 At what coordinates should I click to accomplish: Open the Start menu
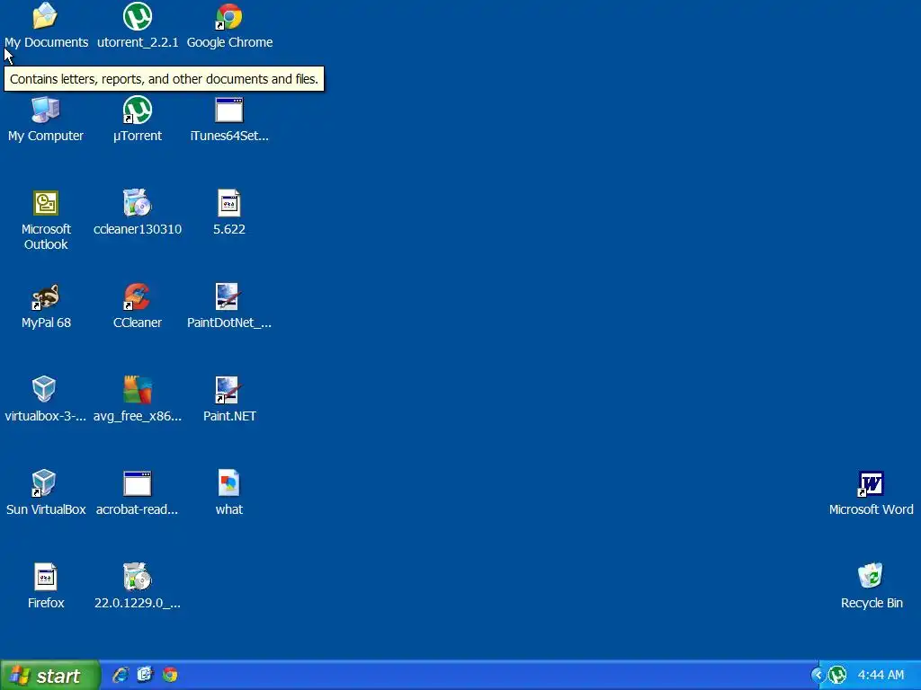pyautogui.click(x=50, y=676)
